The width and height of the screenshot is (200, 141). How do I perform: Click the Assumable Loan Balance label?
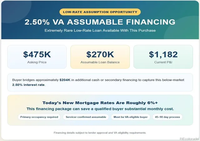click(x=100, y=62)
